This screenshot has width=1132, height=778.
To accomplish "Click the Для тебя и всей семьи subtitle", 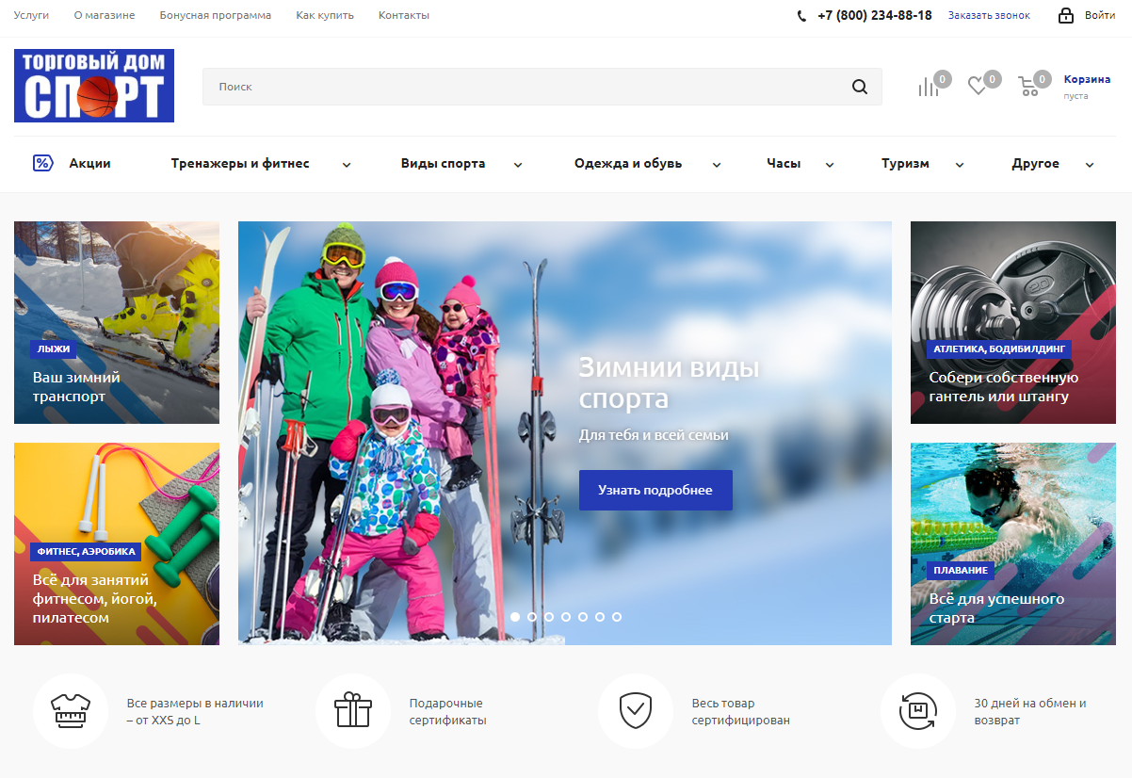I will click(x=654, y=435).
